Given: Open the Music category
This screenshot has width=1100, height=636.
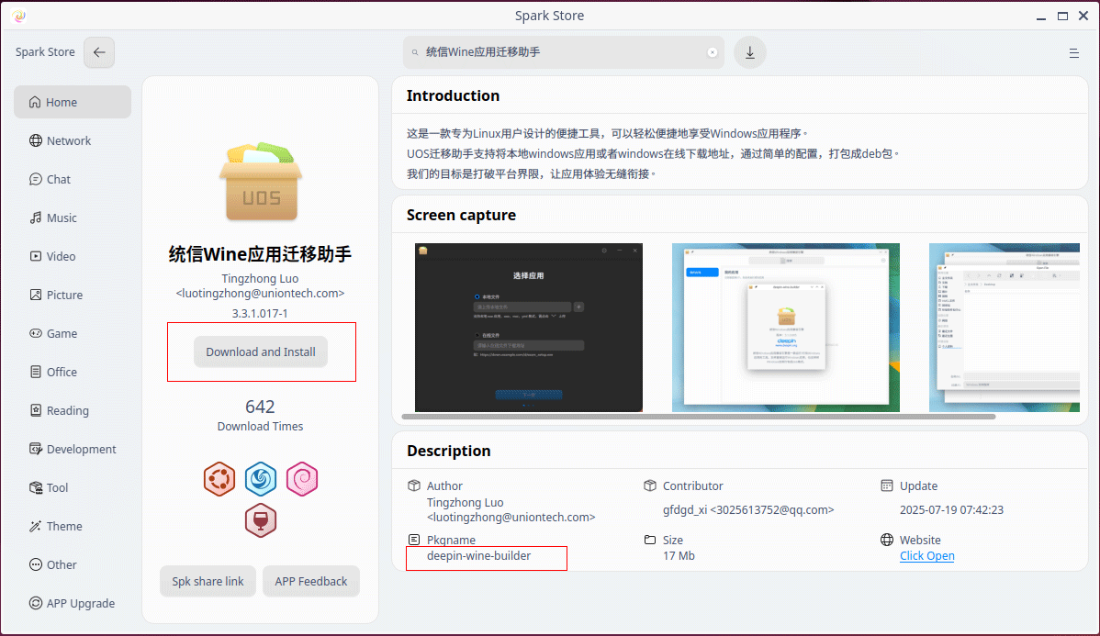Looking at the screenshot, I should click(73, 218).
